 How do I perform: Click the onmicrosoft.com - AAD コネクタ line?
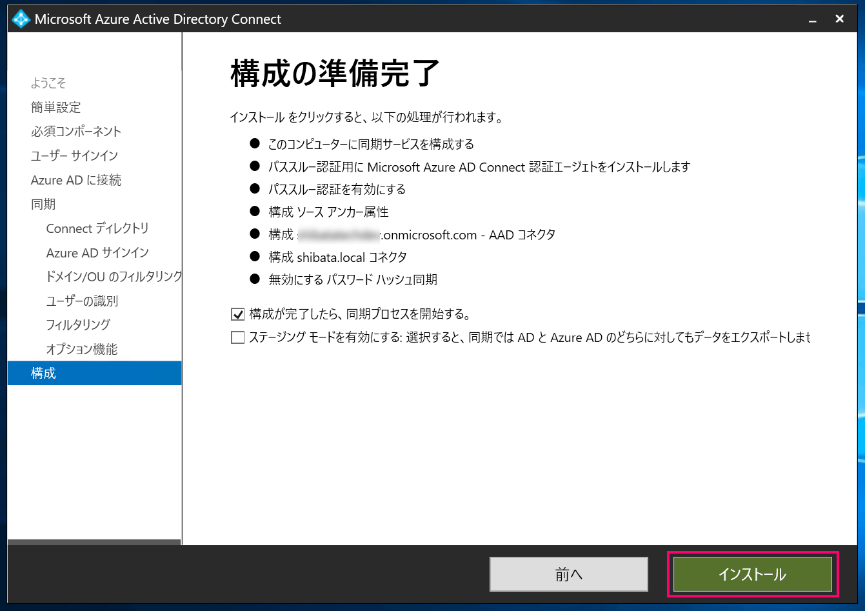tap(412, 235)
